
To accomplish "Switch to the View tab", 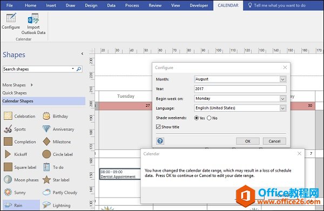I will tap(175, 5).
